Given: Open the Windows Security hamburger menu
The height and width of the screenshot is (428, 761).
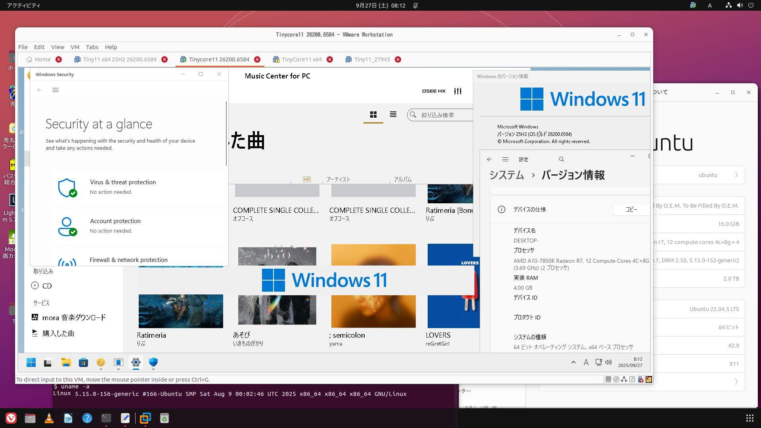Looking at the screenshot, I should (x=55, y=90).
